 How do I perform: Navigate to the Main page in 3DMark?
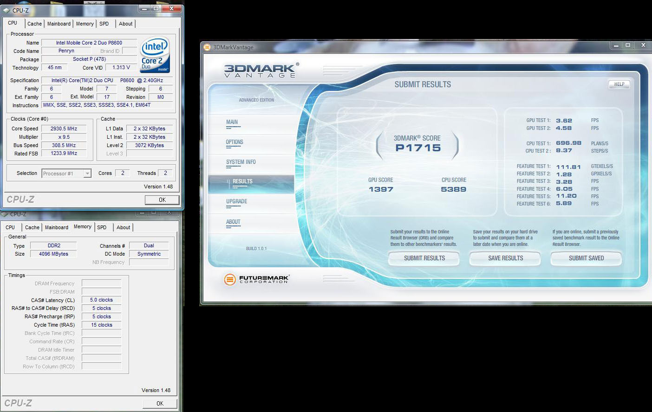[232, 122]
